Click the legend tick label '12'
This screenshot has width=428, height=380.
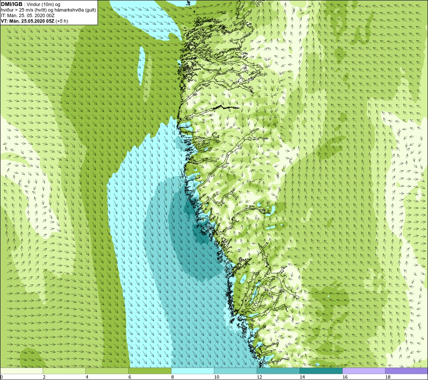pyautogui.click(x=259, y=377)
